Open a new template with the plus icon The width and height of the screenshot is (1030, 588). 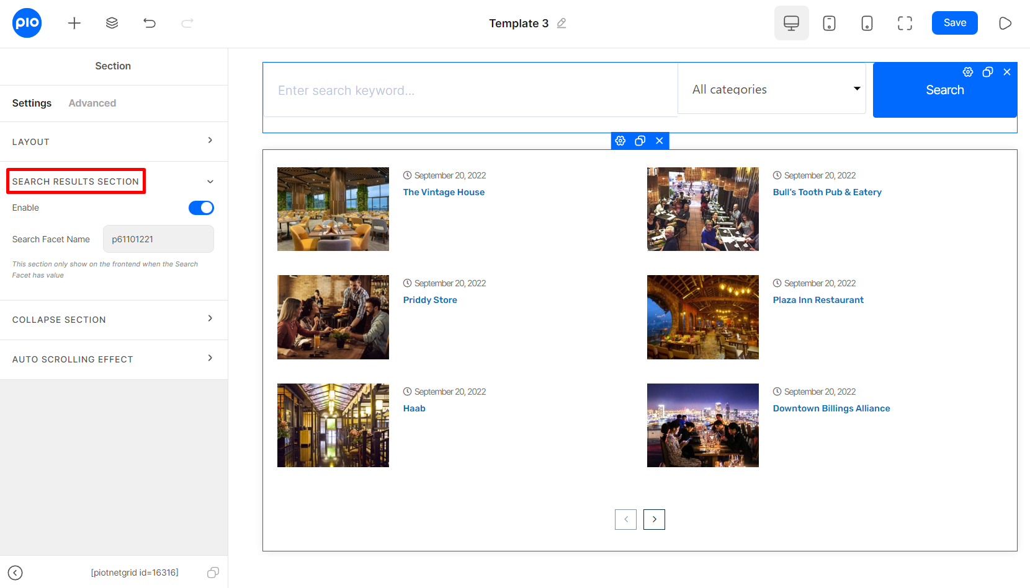(74, 23)
